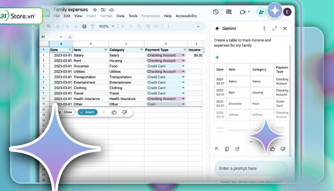Open more number formats 123
334x191 pixels.
tap(156, 26)
